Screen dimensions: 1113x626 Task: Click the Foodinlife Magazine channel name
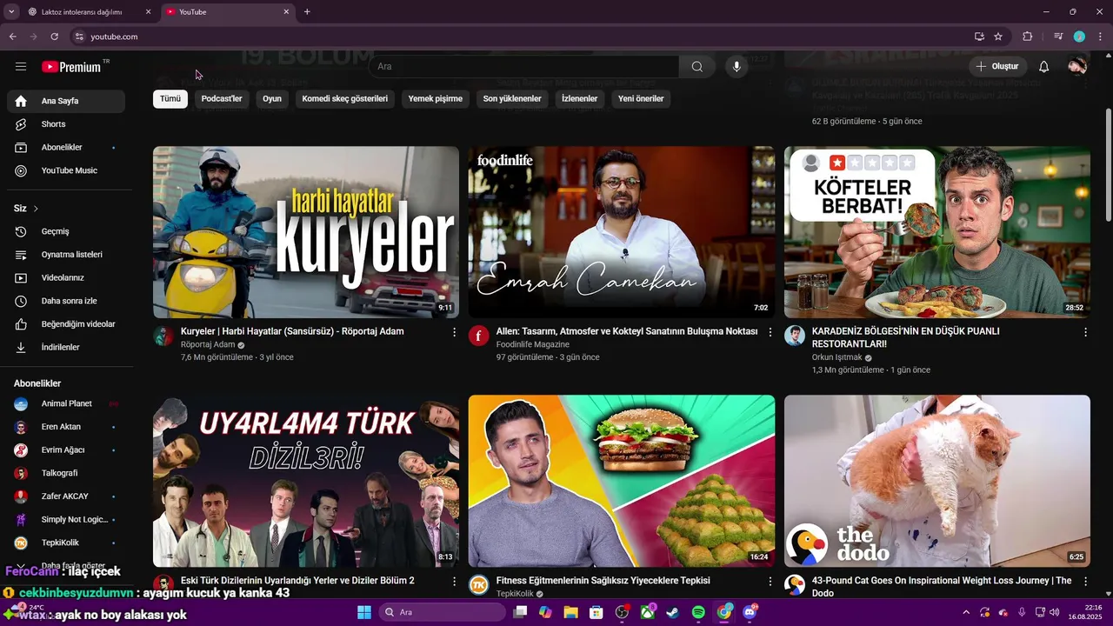click(x=533, y=344)
